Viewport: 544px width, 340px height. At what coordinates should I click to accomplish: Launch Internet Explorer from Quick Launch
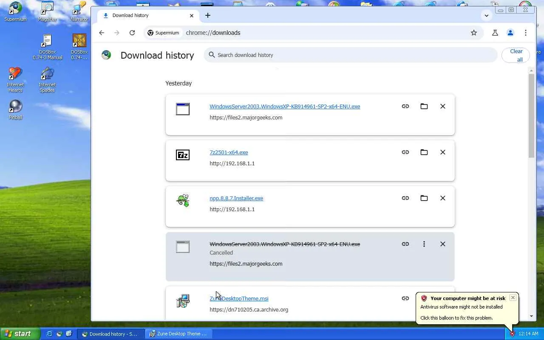(49, 334)
